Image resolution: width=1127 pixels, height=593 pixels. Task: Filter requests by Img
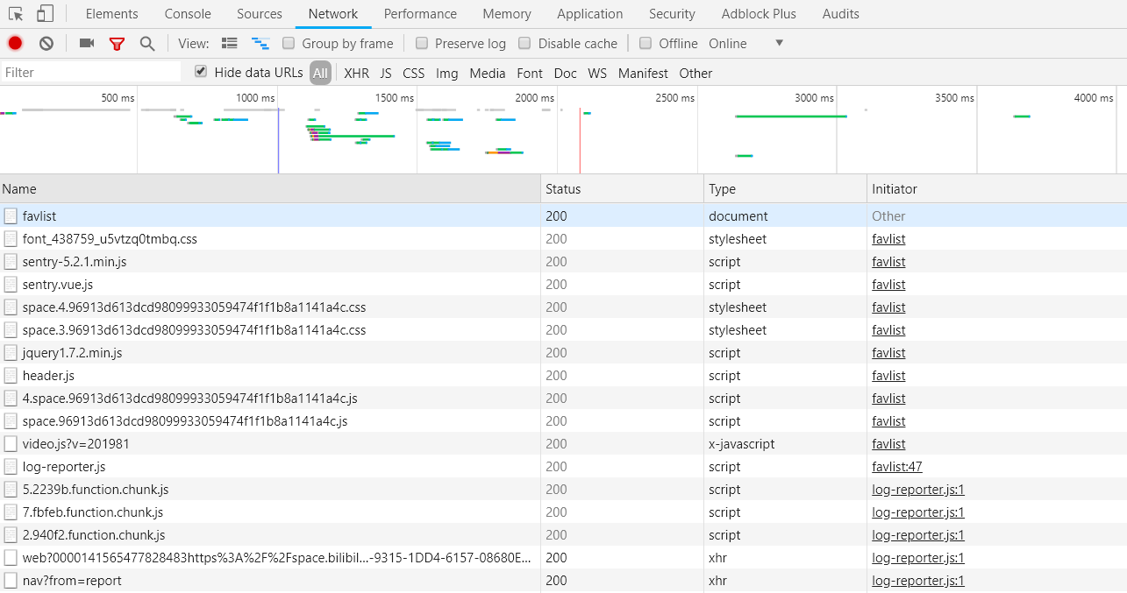(x=447, y=74)
